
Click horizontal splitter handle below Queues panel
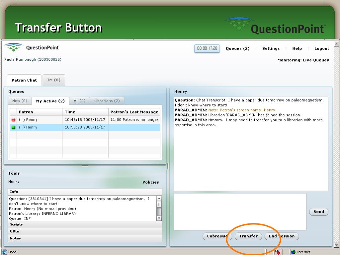[85, 166]
